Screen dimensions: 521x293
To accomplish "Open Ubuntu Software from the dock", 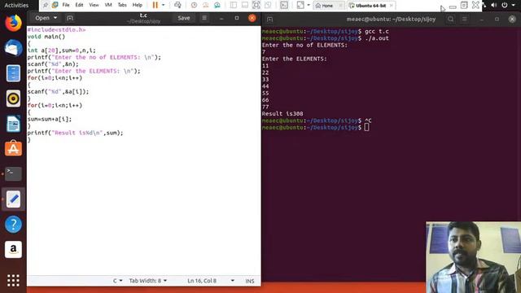I will tap(13, 148).
